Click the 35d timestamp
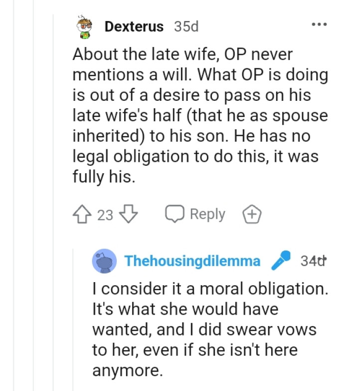Screen dimensions: 349x391 (x=186, y=27)
